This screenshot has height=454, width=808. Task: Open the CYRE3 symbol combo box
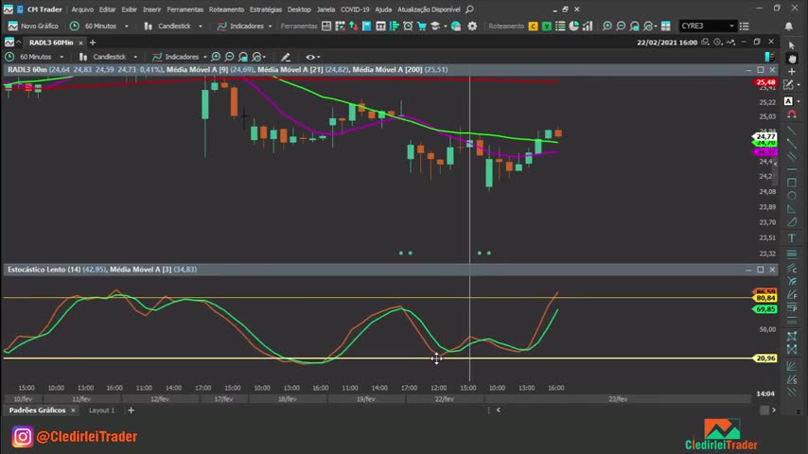(706, 26)
